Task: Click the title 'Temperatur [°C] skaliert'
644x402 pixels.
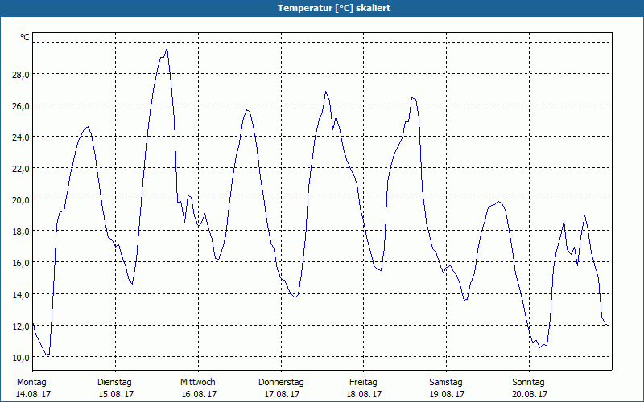Action: [x=334, y=8]
